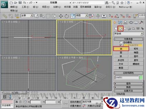The height and width of the screenshot is (109, 146).
Task: Select the Systems category icon
Action: pos(142,28)
